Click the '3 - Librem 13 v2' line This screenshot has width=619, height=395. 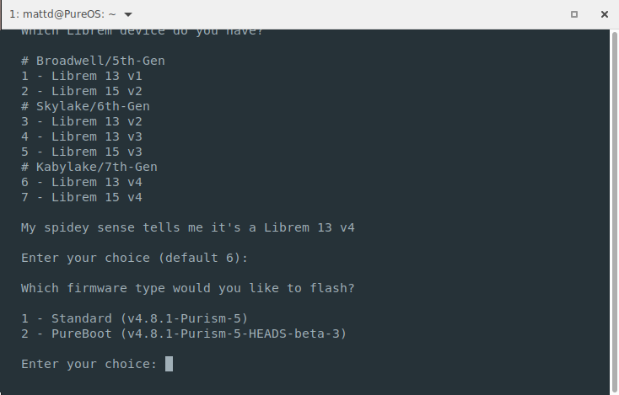click(82, 121)
